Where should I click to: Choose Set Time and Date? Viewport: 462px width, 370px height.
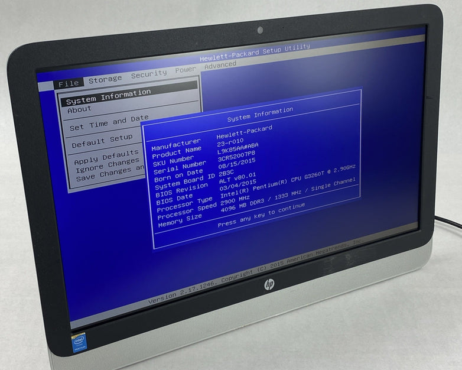(x=109, y=123)
